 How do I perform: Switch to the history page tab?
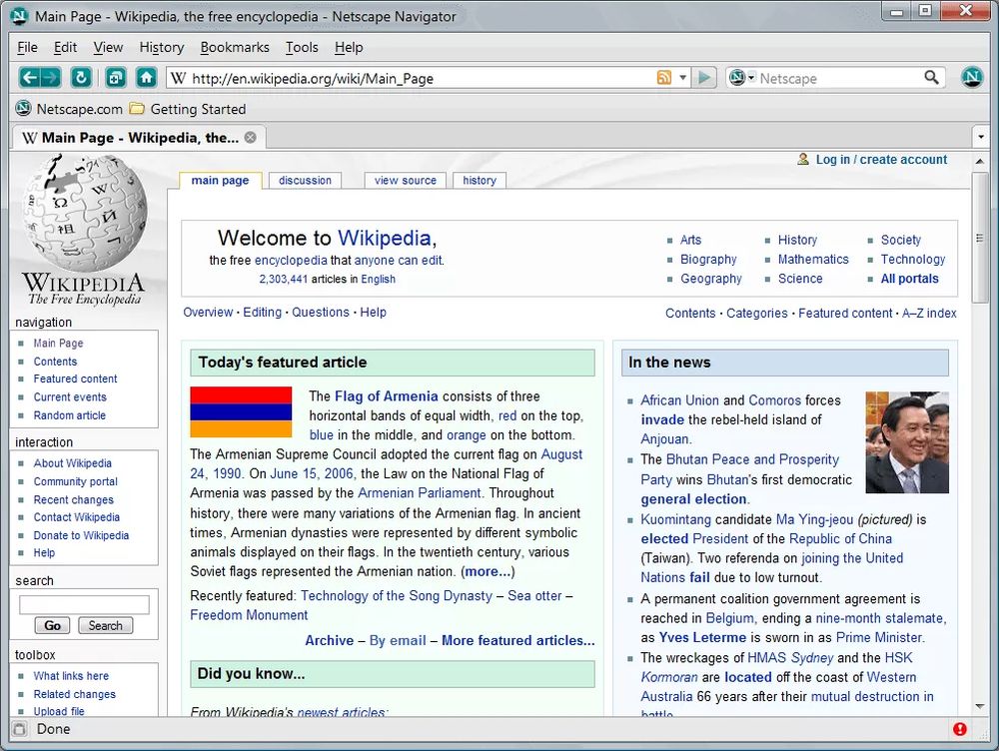pyautogui.click(x=480, y=181)
